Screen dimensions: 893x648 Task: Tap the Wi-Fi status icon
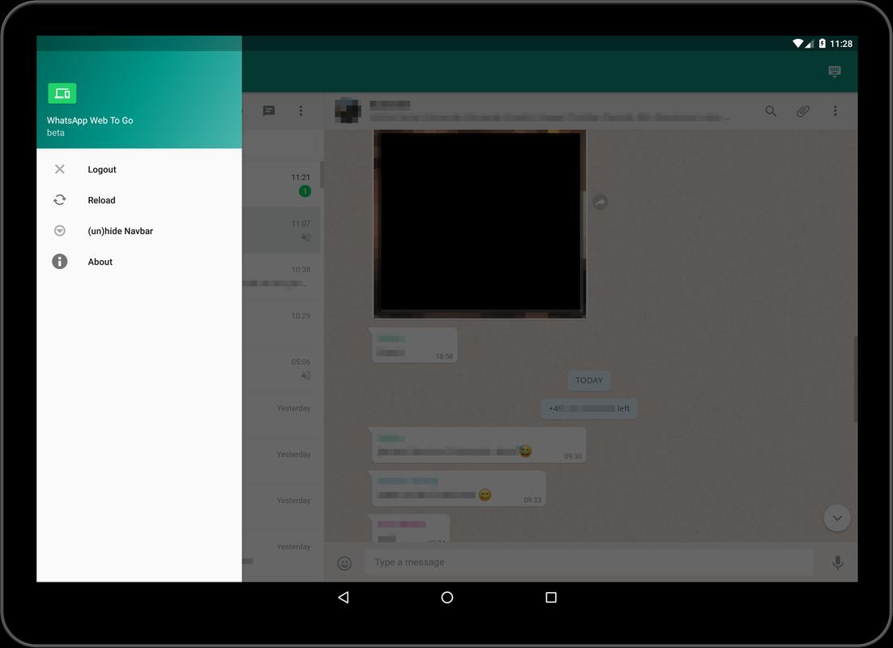pyautogui.click(x=798, y=43)
